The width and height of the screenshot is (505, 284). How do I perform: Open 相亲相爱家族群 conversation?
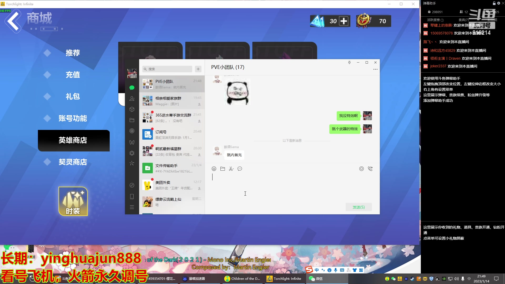click(x=172, y=101)
